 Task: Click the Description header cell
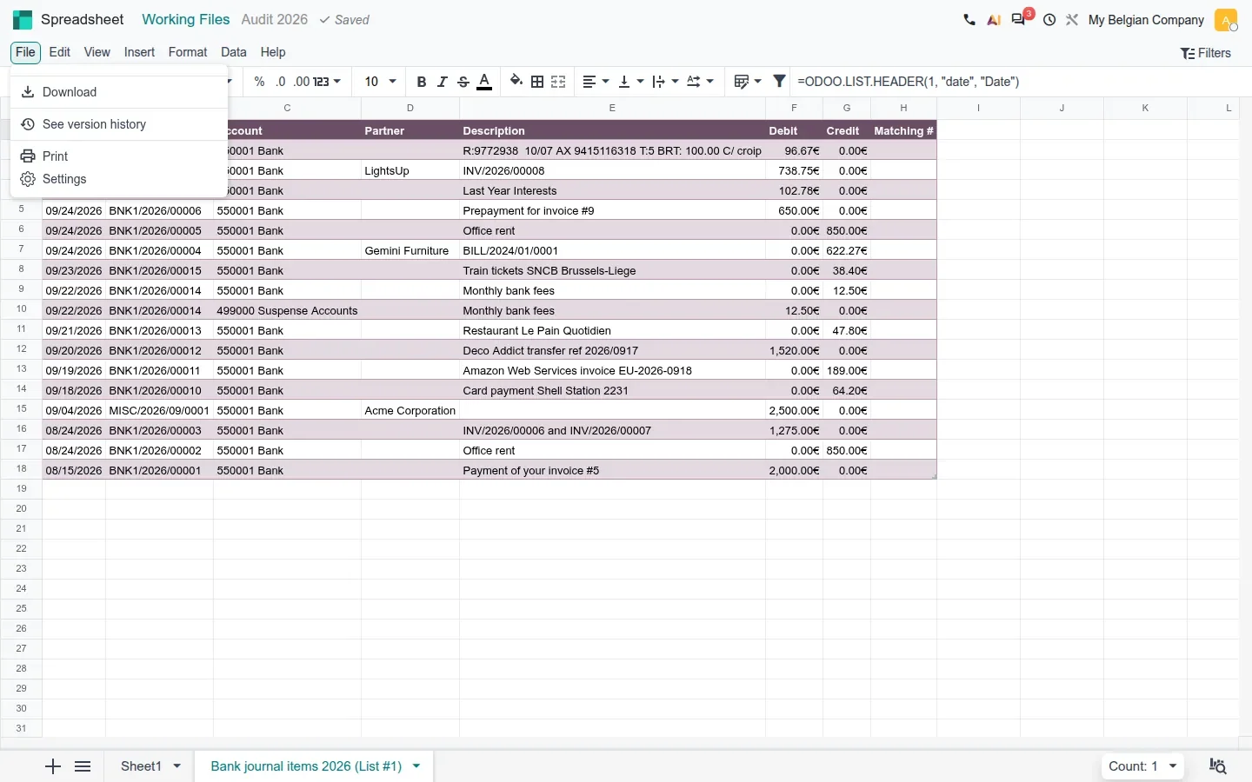point(612,130)
